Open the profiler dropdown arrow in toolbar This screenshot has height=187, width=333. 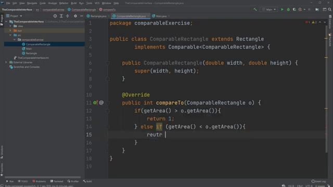point(304,9)
